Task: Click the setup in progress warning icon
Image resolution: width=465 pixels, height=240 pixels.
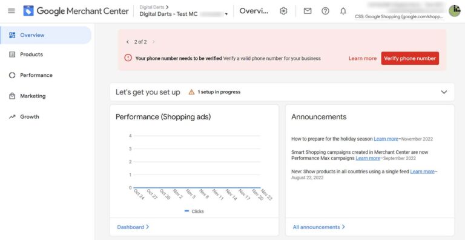Action: pyautogui.click(x=191, y=92)
